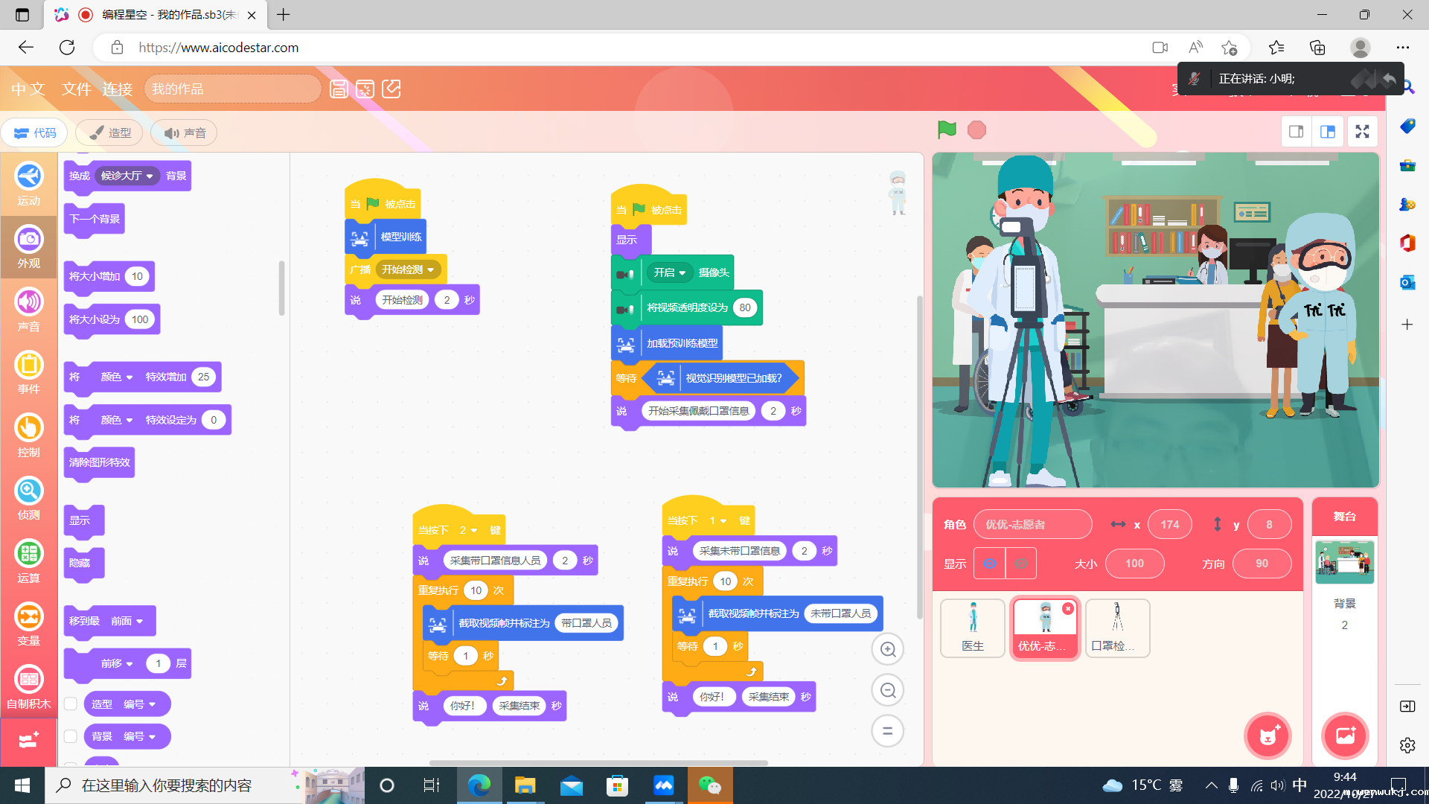Enable the 背景编号 reporter checkbox

pos(71,736)
